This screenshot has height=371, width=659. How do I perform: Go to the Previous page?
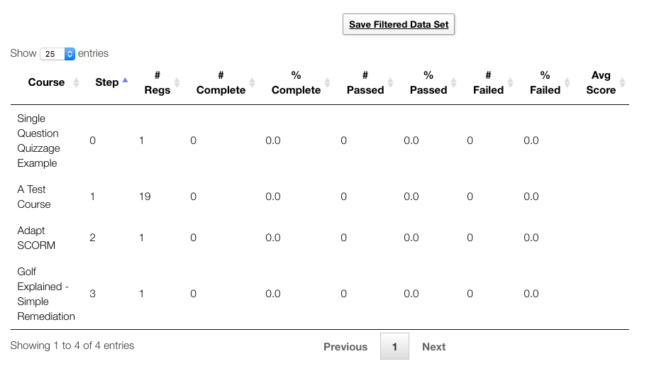(345, 347)
